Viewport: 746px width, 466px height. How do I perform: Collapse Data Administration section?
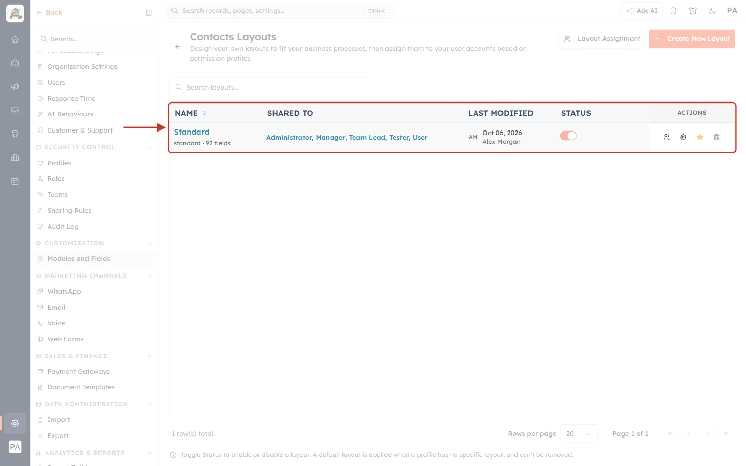point(150,404)
